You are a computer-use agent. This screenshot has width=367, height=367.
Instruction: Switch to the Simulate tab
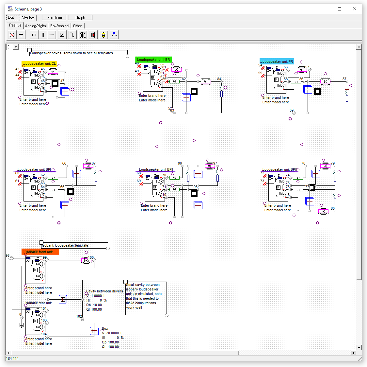(x=28, y=18)
